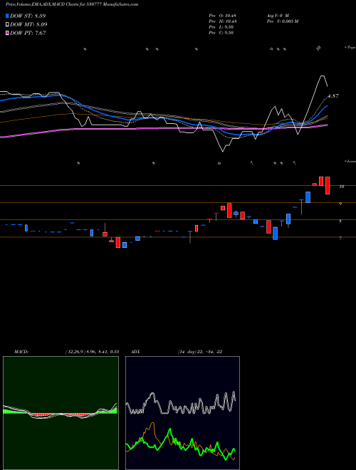Viewport: 356px width, 470px height.
Task: Click the price axis label 9
Action: click(x=340, y=204)
